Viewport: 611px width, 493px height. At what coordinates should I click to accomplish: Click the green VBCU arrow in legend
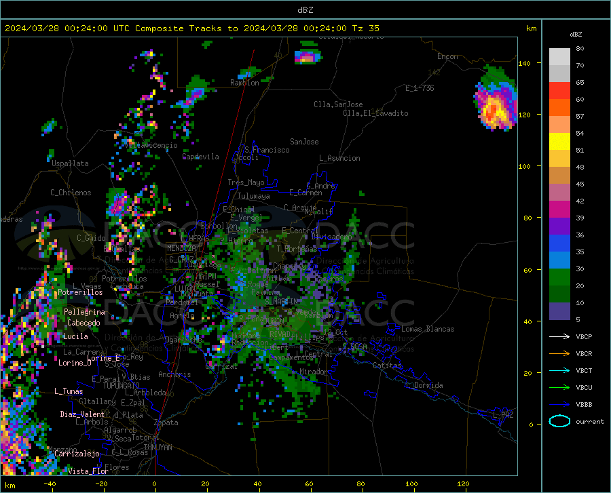(x=559, y=388)
